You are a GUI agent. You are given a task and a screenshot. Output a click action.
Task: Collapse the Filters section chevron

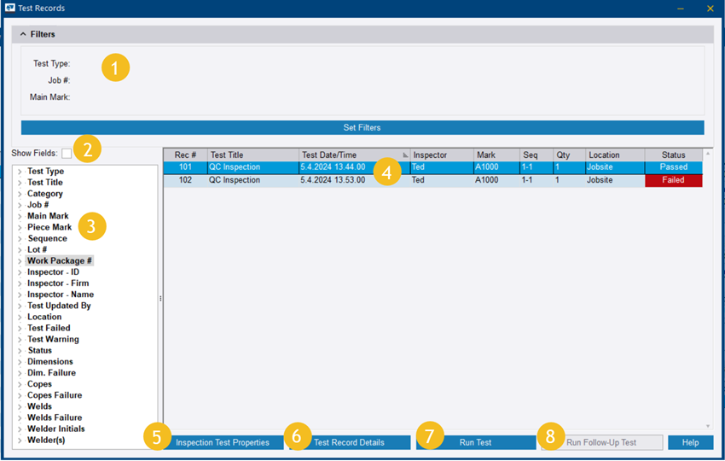click(23, 34)
